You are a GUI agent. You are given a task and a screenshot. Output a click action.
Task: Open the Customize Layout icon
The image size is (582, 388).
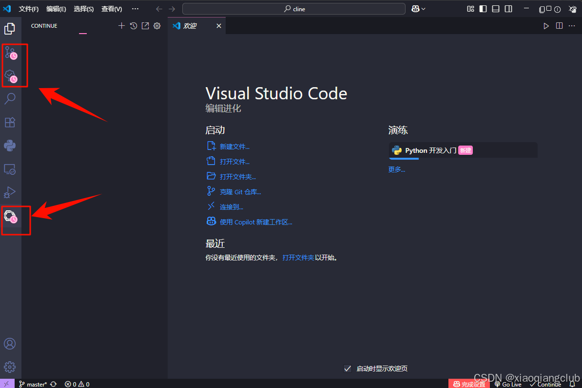tap(471, 9)
